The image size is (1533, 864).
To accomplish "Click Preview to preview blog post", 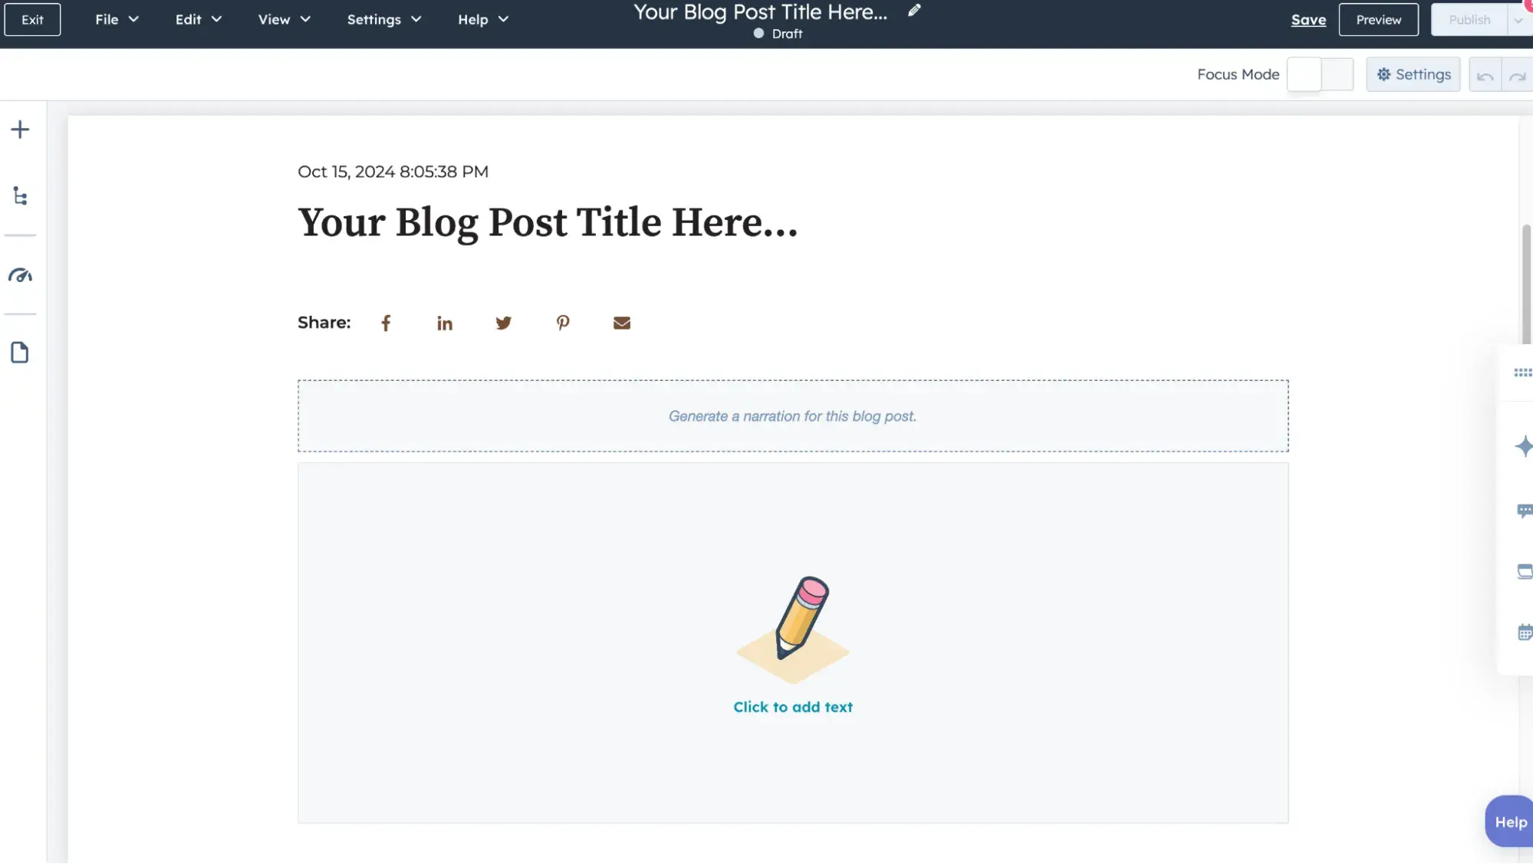I will [x=1378, y=19].
